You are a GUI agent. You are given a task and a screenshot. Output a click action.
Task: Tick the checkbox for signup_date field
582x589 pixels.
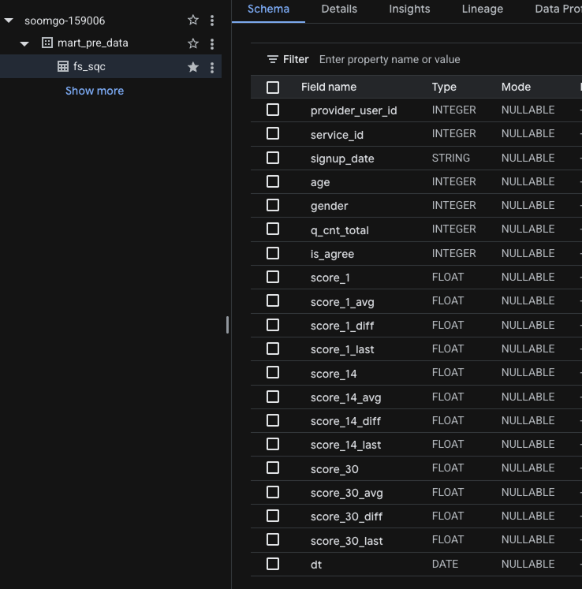(x=273, y=158)
